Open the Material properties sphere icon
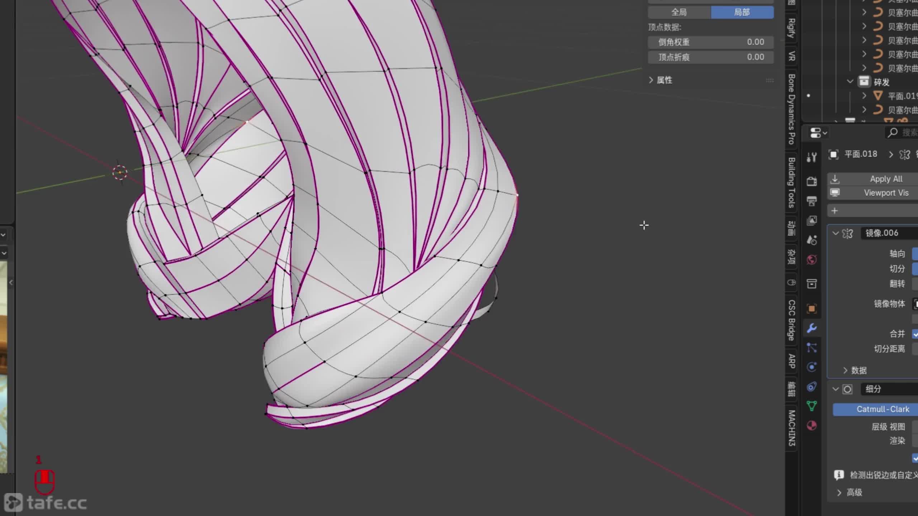This screenshot has height=516, width=918. tap(812, 426)
